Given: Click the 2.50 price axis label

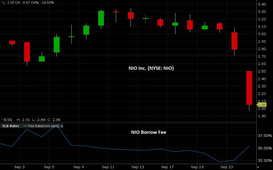Looking at the screenshot, I should click(x=262, y=71).
